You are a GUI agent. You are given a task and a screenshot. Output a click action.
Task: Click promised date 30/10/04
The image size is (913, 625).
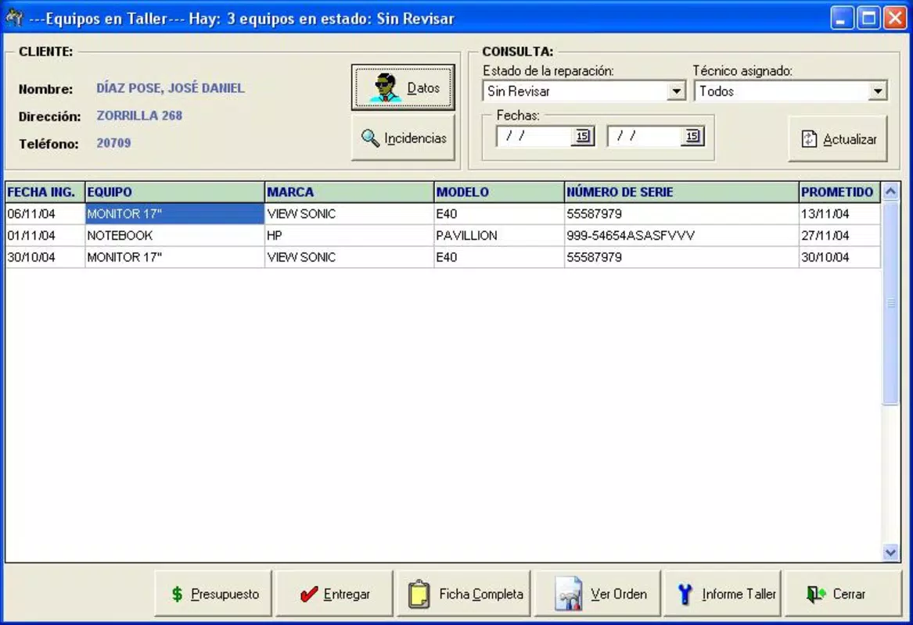839,257
